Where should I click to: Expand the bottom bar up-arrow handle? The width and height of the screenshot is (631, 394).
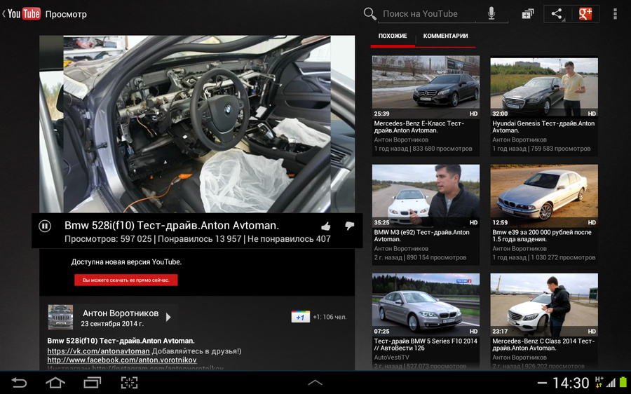[x=315, y=382]
